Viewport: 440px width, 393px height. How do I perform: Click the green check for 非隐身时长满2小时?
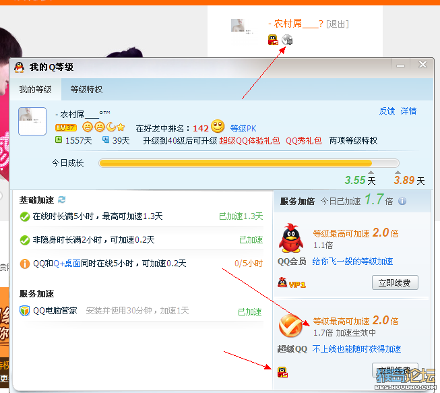click(25, 240)
